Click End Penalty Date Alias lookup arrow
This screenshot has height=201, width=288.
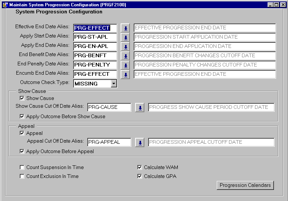tap(125, 65)
